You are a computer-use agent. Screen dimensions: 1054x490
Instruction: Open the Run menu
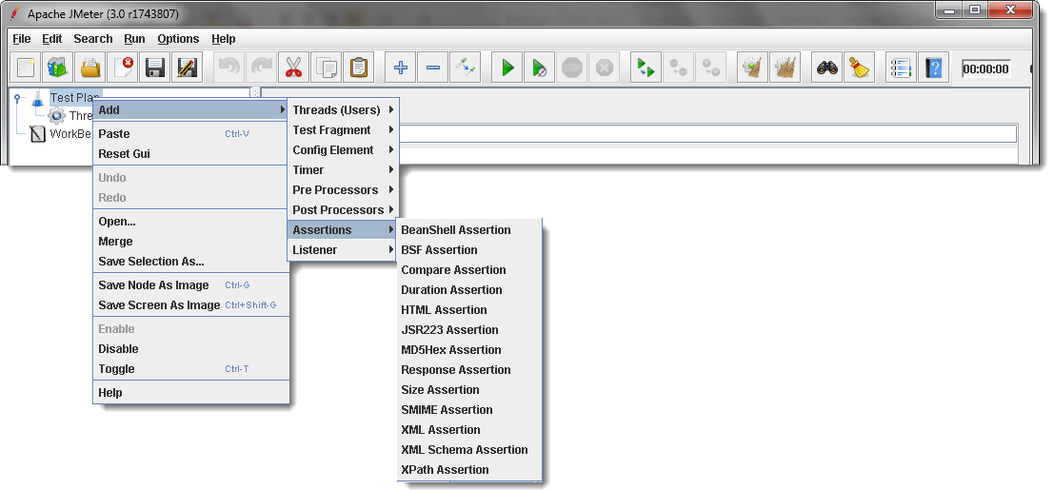[x=136, y=39]
